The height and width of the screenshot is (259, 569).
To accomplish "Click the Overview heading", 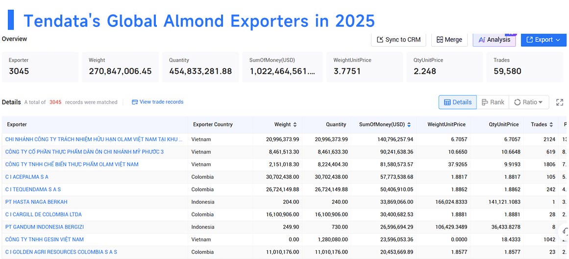I will tap(14, 39).
